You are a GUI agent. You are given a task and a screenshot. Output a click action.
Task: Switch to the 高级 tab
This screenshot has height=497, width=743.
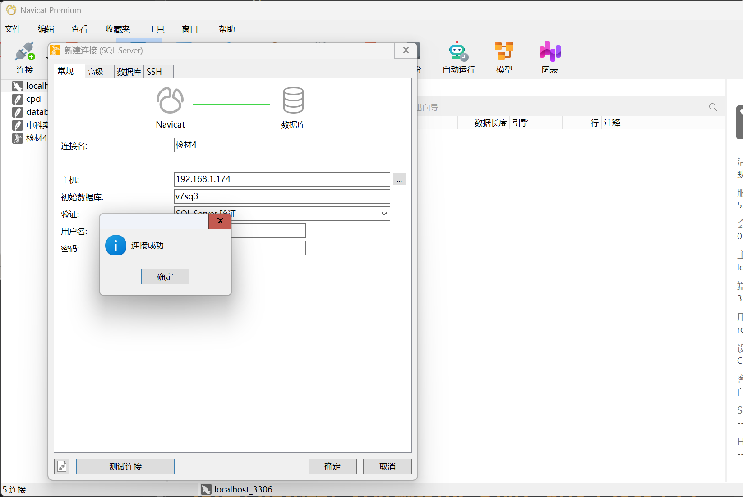[96, 72]
